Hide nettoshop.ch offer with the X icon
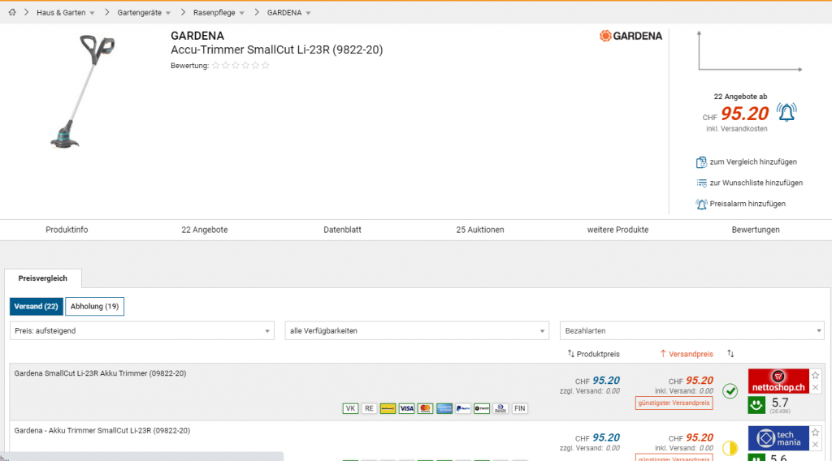 [x=816, y=388]
